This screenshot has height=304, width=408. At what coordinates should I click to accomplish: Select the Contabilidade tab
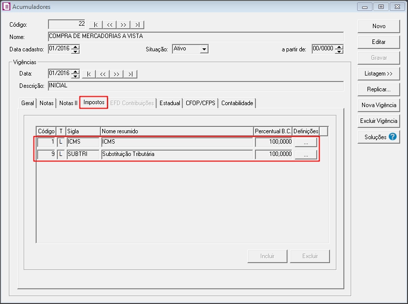tap(237, 103)
